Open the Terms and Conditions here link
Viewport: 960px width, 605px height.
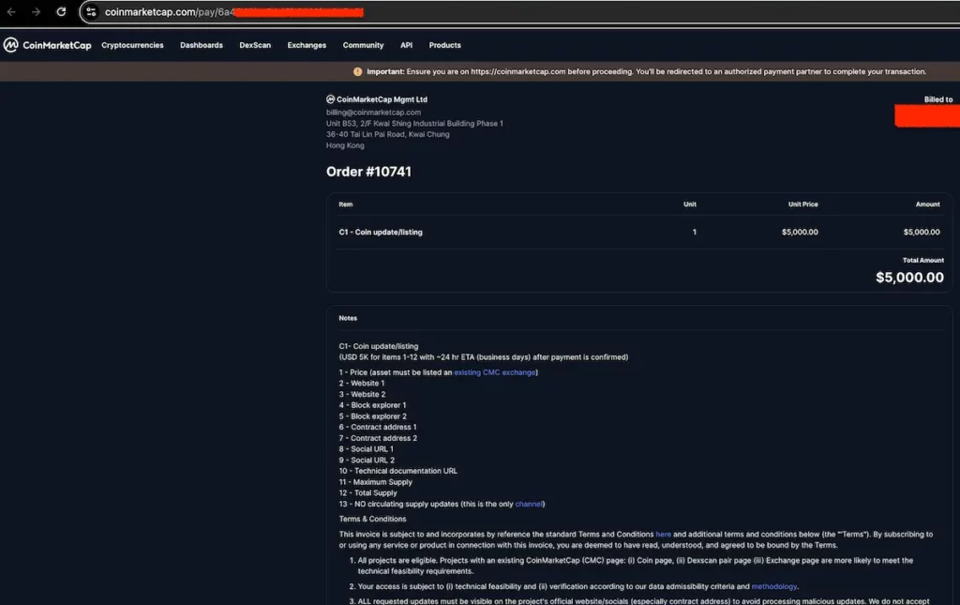point(663,535)
